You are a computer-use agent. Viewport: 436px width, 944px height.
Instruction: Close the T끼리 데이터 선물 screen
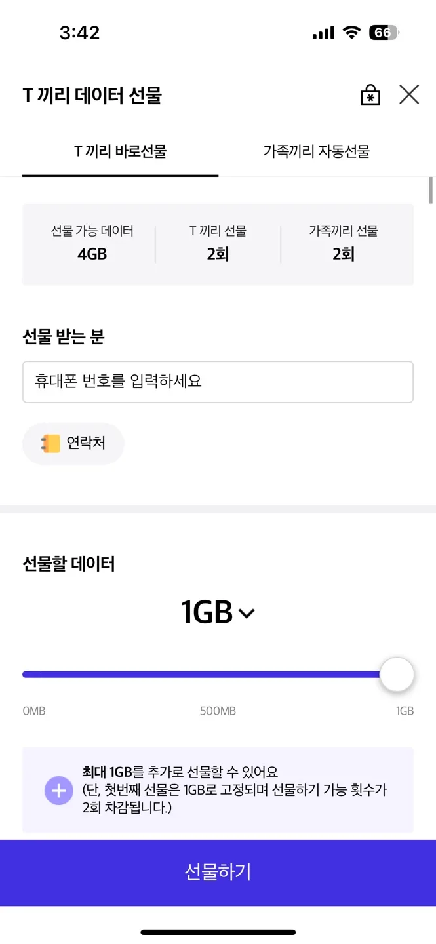coord(409,95)
